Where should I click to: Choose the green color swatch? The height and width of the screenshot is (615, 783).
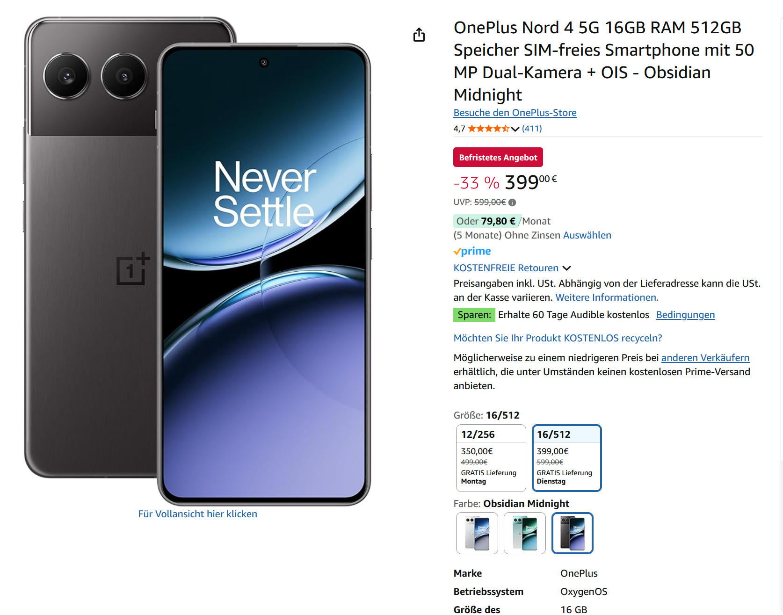[x=524, y=533]
